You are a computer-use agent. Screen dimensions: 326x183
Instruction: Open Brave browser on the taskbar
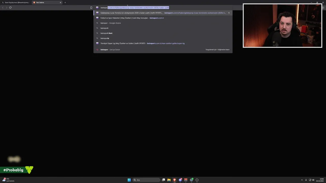coord(174,180)
